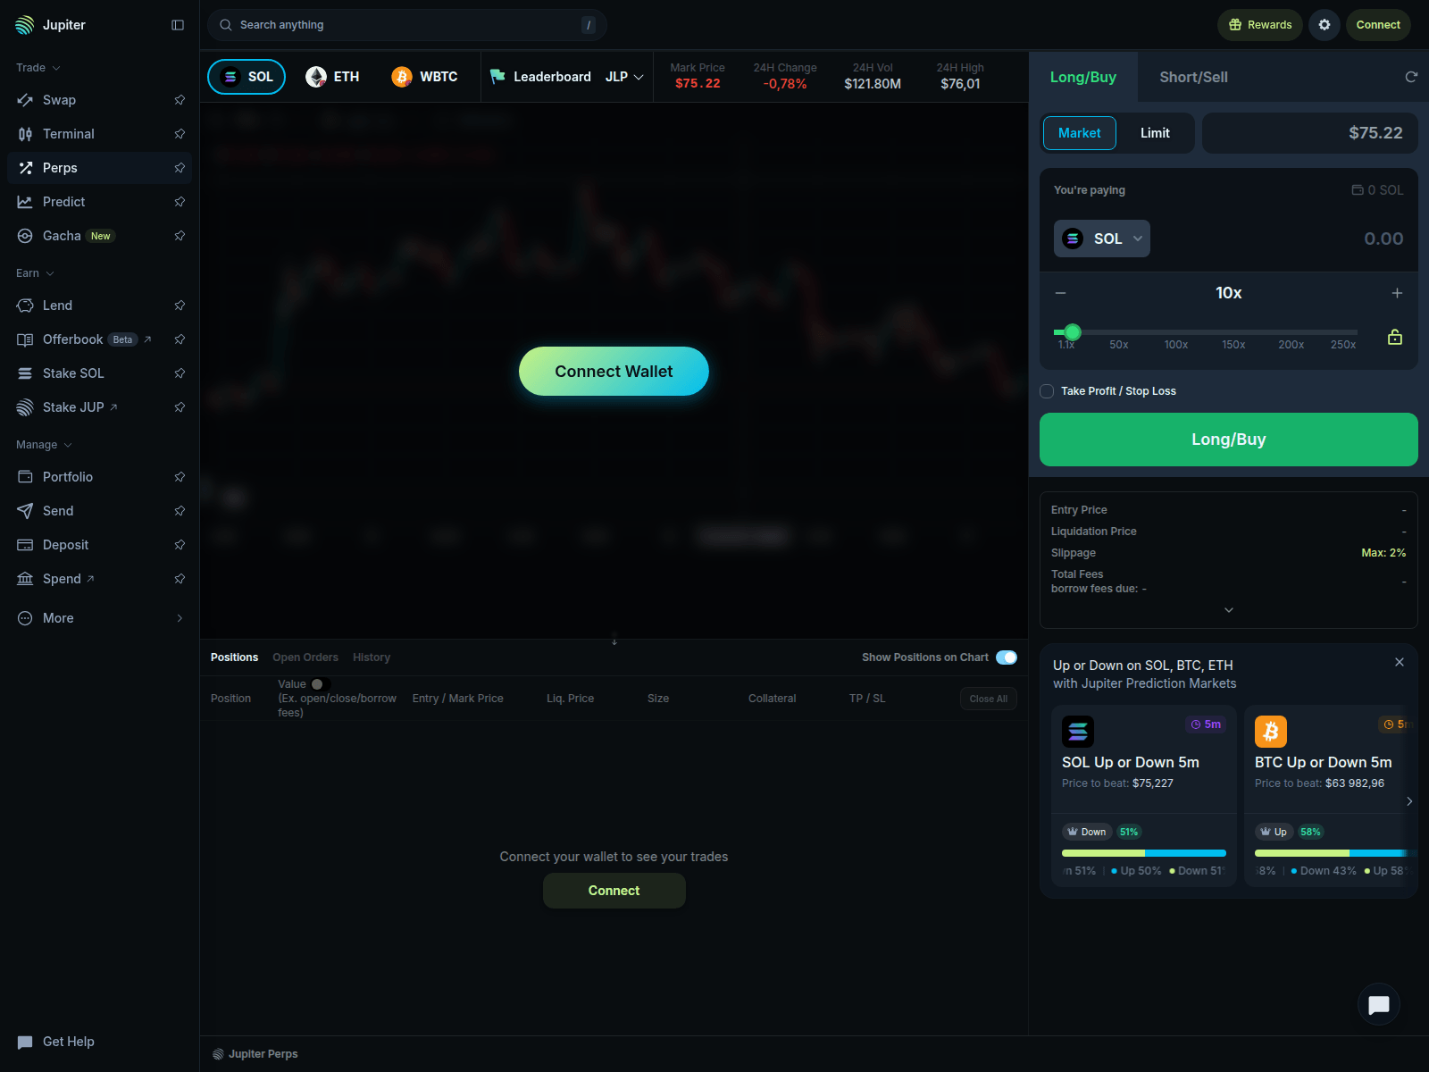The width and height of the screenshot is (1429, 1072).
Task: Click the BTC Up or Down card icon
Action: 1271,732
